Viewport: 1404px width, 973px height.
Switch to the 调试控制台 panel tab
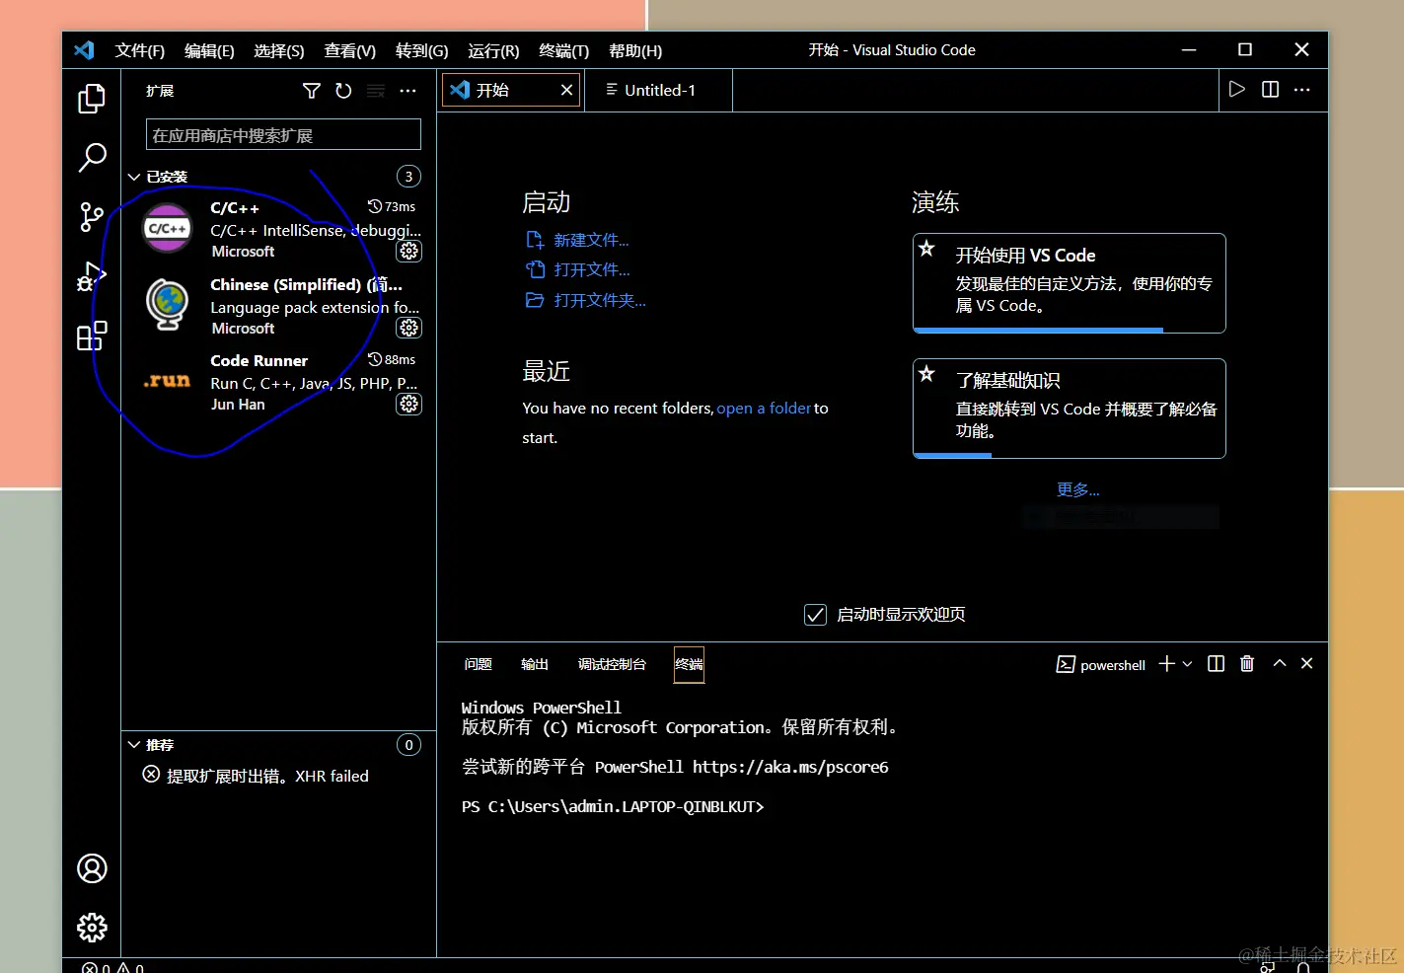coord(612,664)
